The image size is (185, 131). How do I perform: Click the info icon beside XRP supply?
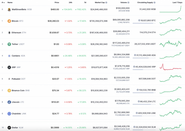pos(134,67)
